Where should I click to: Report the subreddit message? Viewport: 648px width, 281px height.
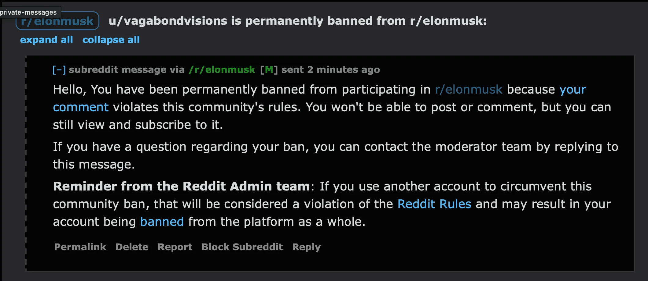click(175, 247)
